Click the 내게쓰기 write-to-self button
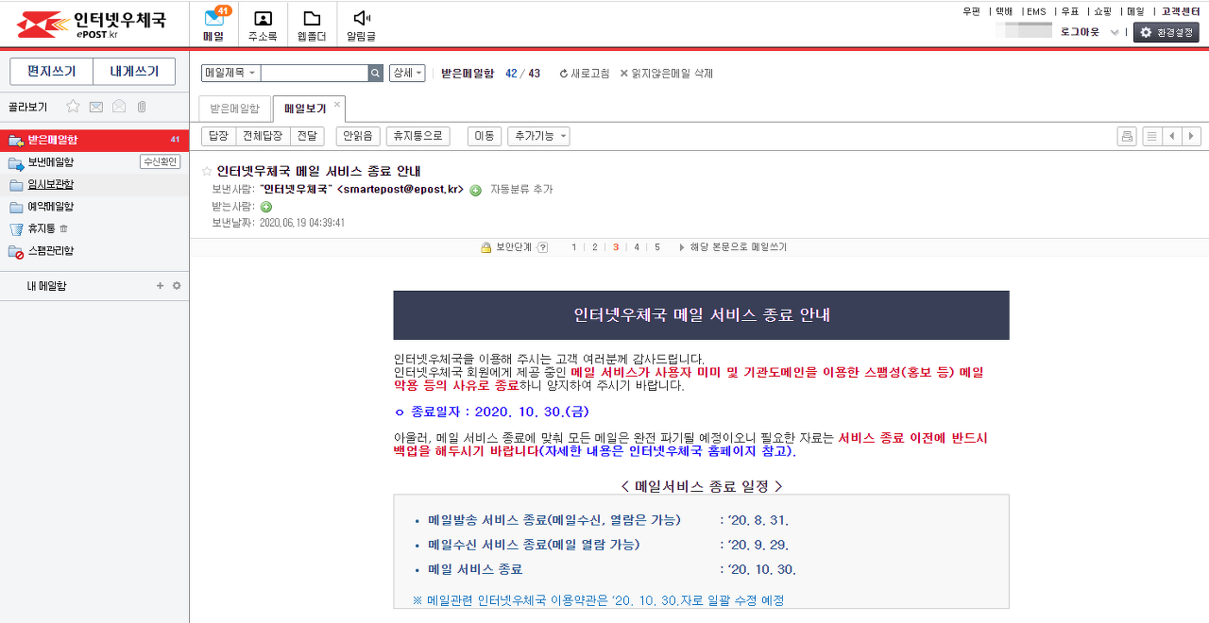Image resolution: width=1209 pixels, height=623 pixels. click(133, 72)
